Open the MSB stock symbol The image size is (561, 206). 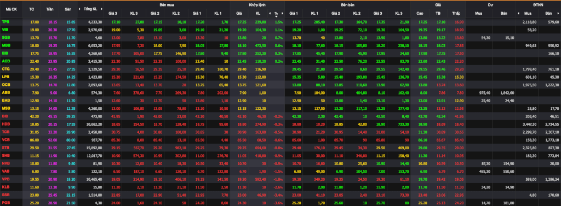5,108
